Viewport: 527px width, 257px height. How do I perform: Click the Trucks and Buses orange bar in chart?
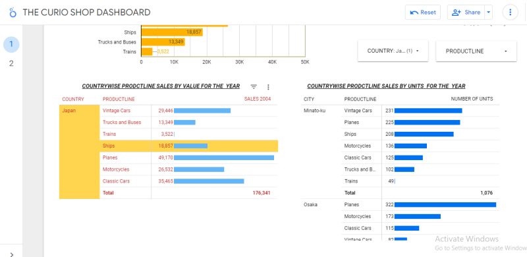[x=163, y=42]
